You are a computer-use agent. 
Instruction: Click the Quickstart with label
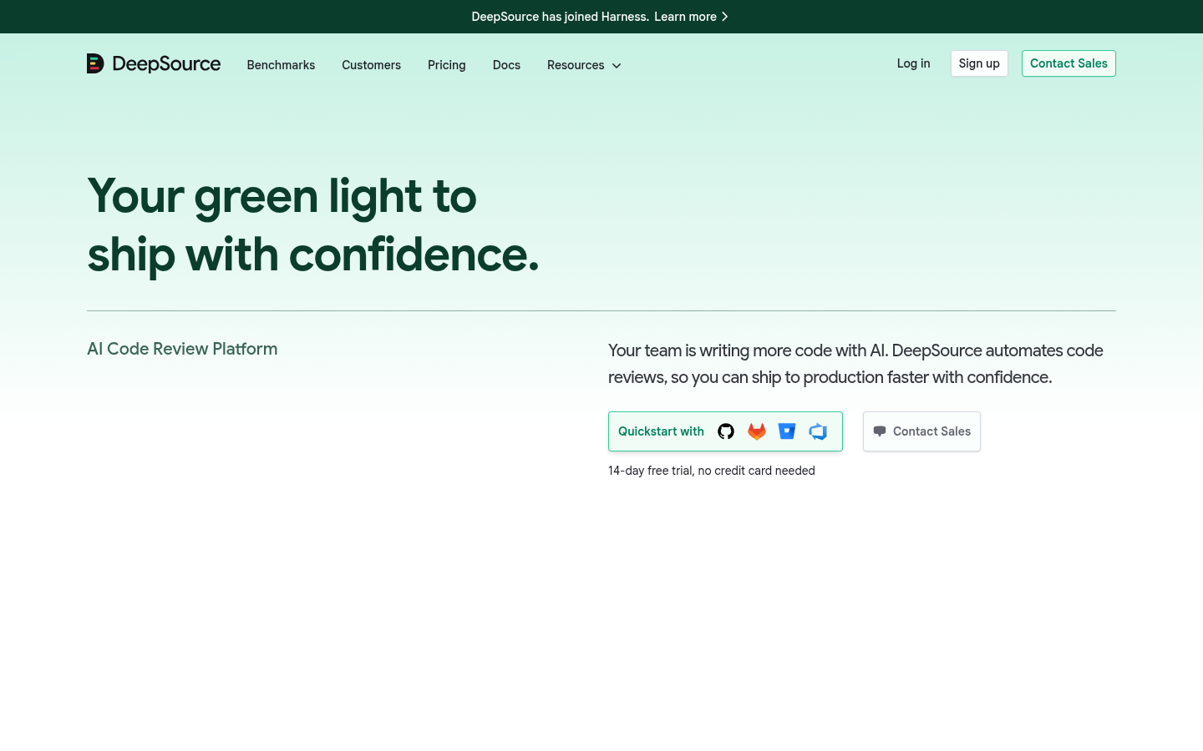click(661, 431)
